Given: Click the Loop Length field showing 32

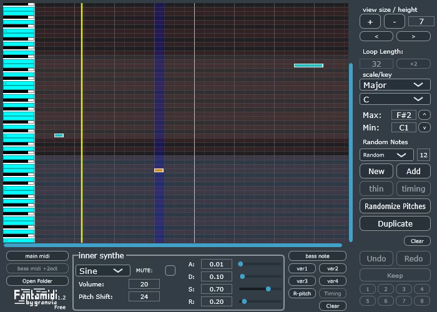Looking at the screenshot, I should tap(376, 64).
